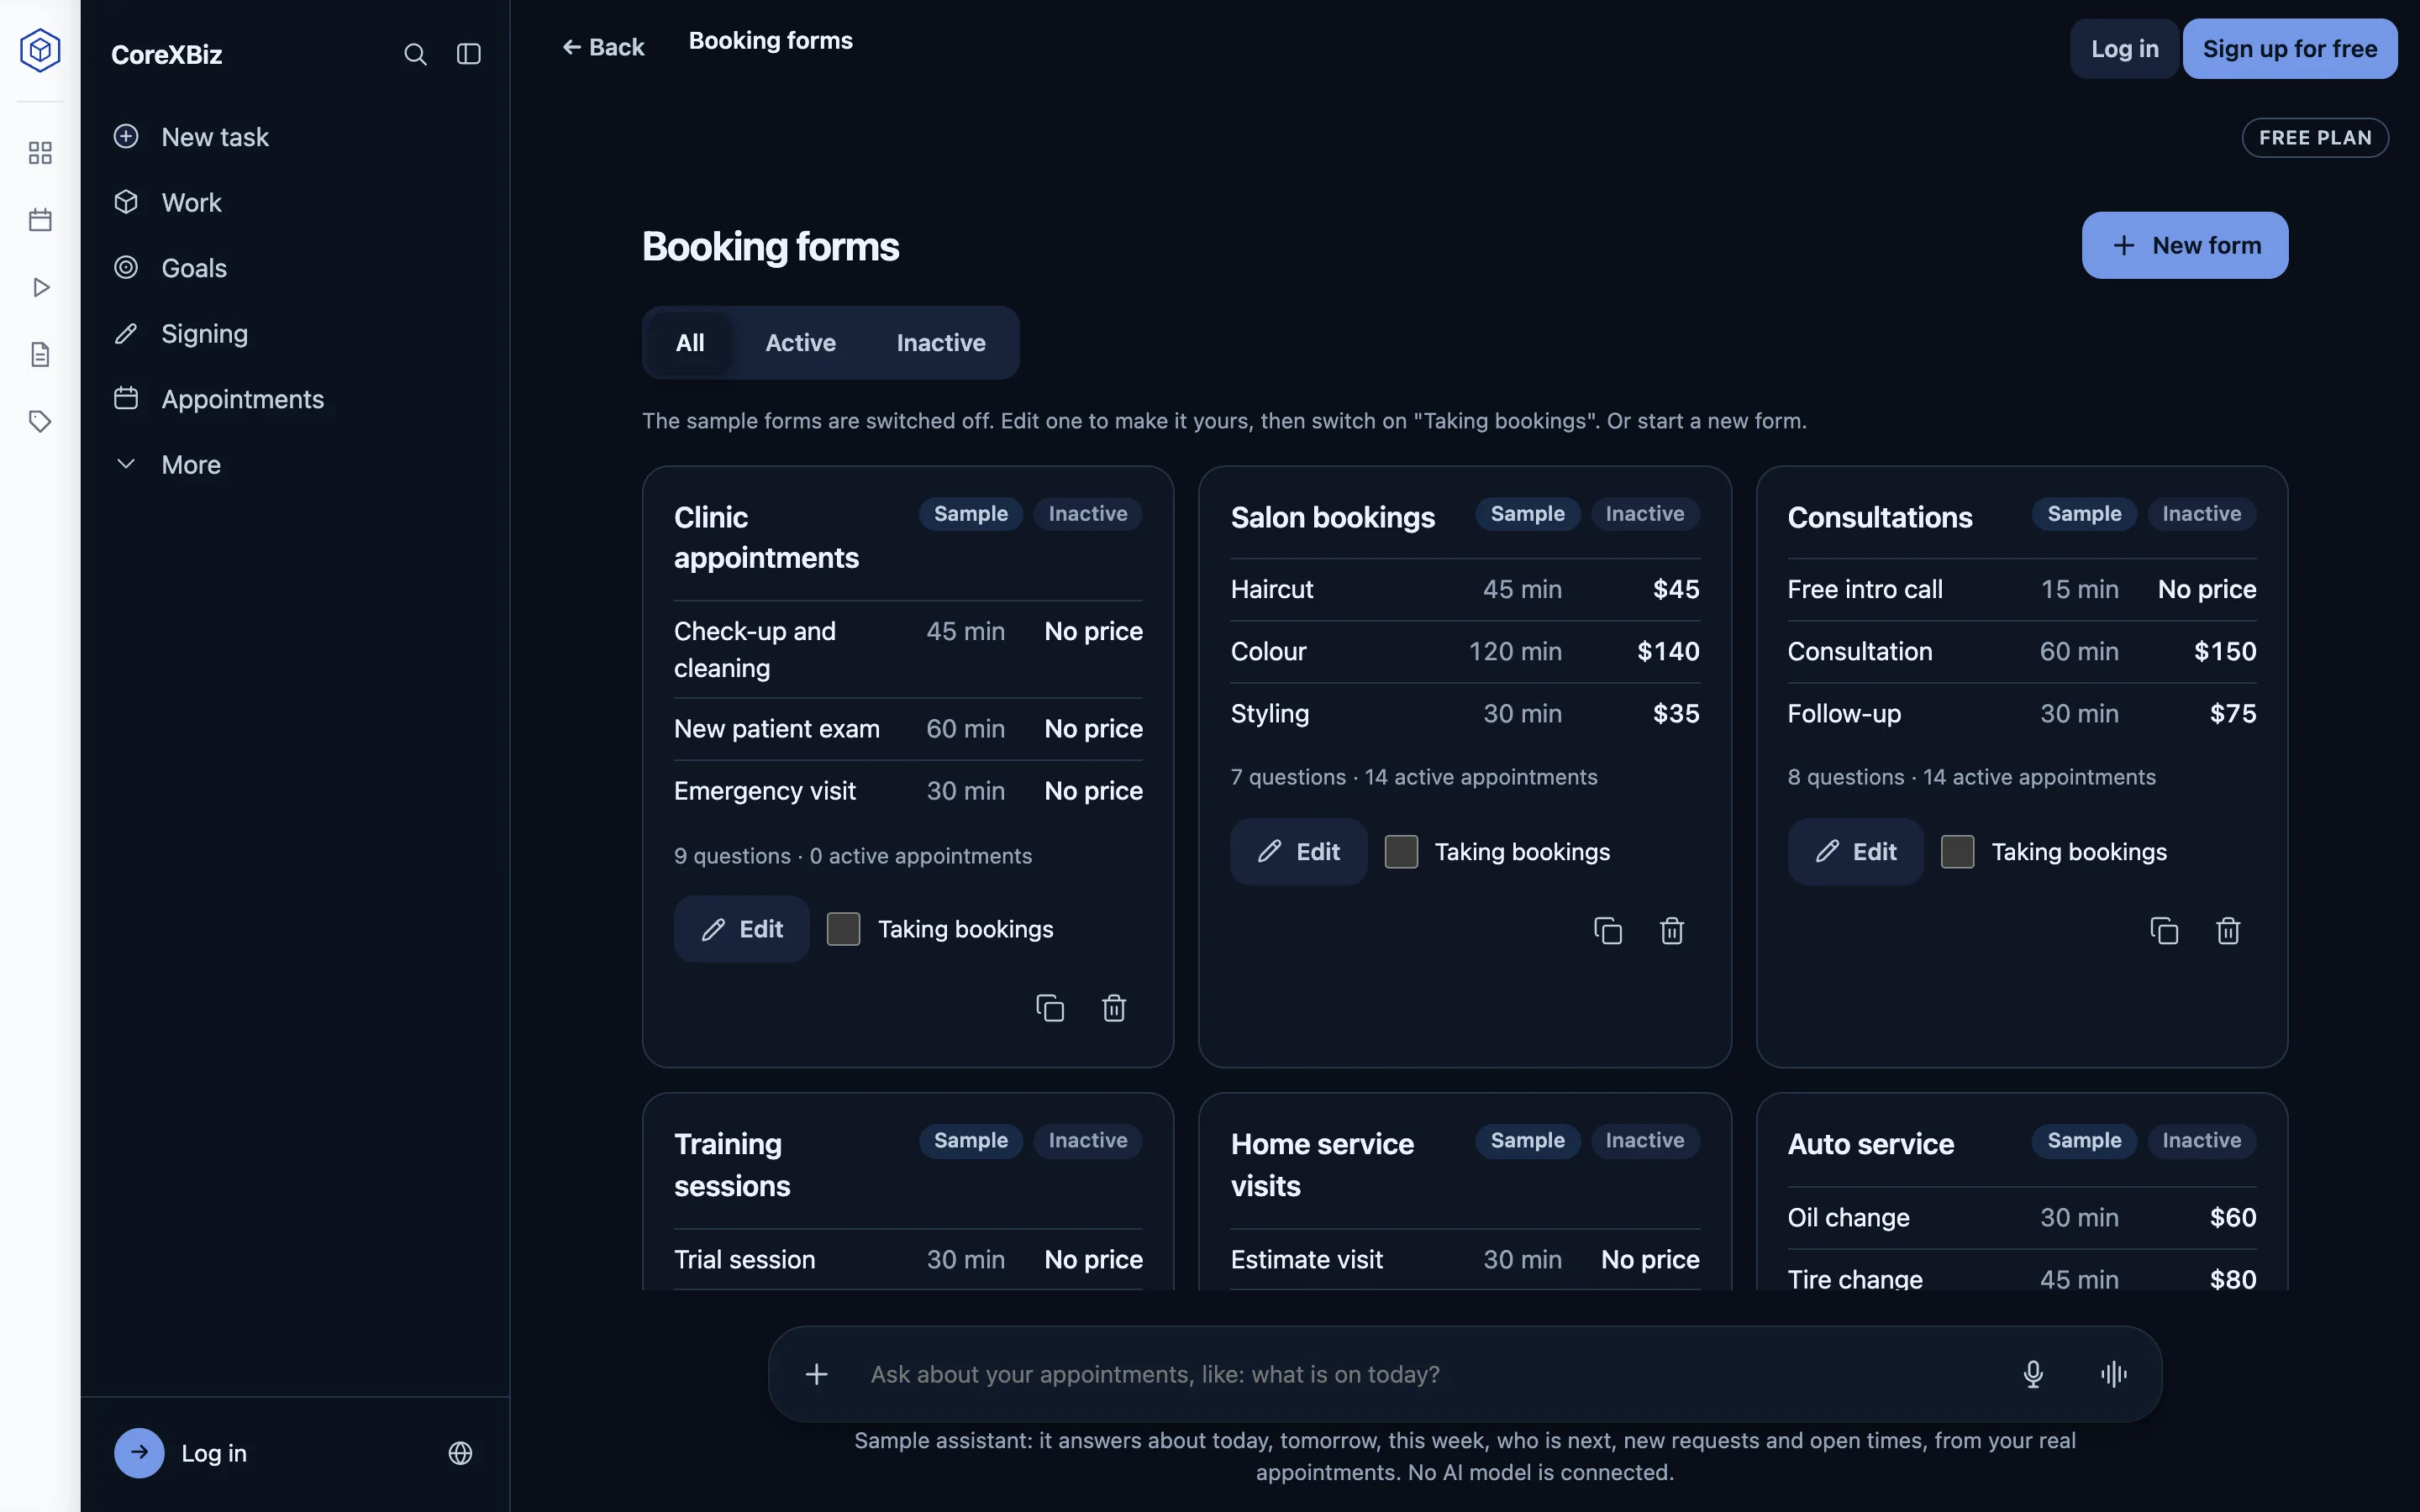This screenshot has height=1512, width=2420.
Task: Edit the Clinic appointments form
Action: tap(741, 929)
